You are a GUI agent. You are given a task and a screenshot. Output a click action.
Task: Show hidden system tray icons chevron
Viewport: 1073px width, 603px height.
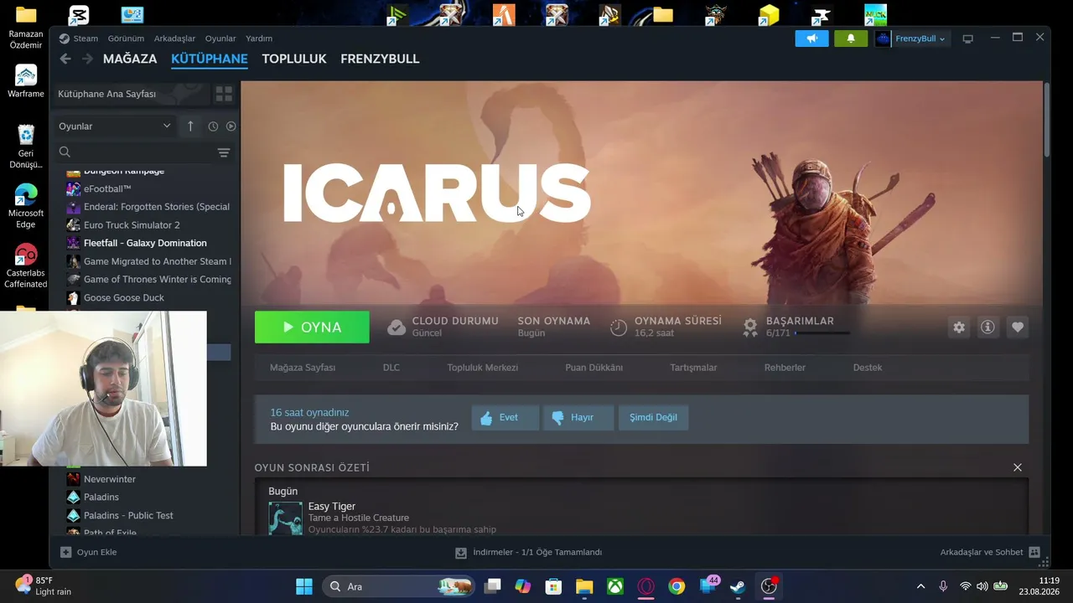pyautogui.click(x=920, y=586)
